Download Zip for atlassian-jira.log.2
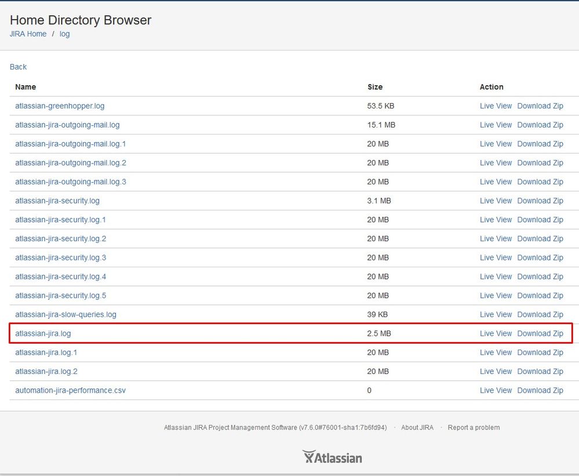Viewport: 579px width, 476px height. click(x=540, y=372)
